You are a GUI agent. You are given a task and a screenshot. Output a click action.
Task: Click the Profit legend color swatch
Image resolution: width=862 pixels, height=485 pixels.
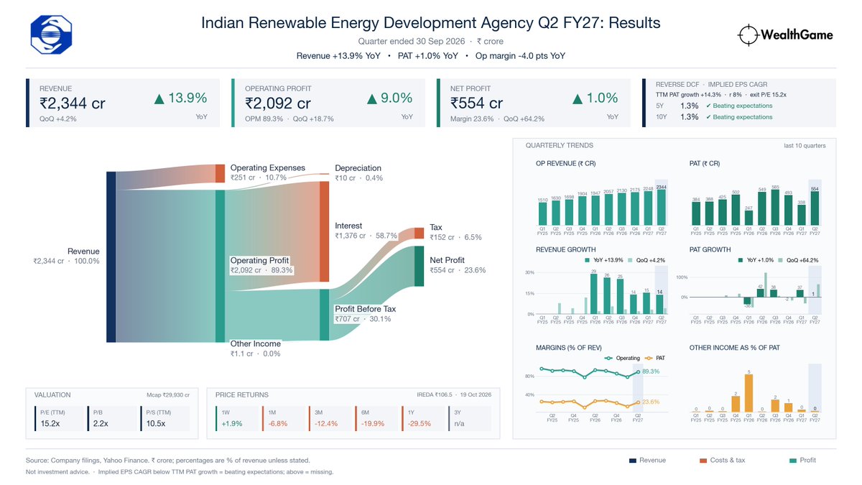[x=793, y=461]
